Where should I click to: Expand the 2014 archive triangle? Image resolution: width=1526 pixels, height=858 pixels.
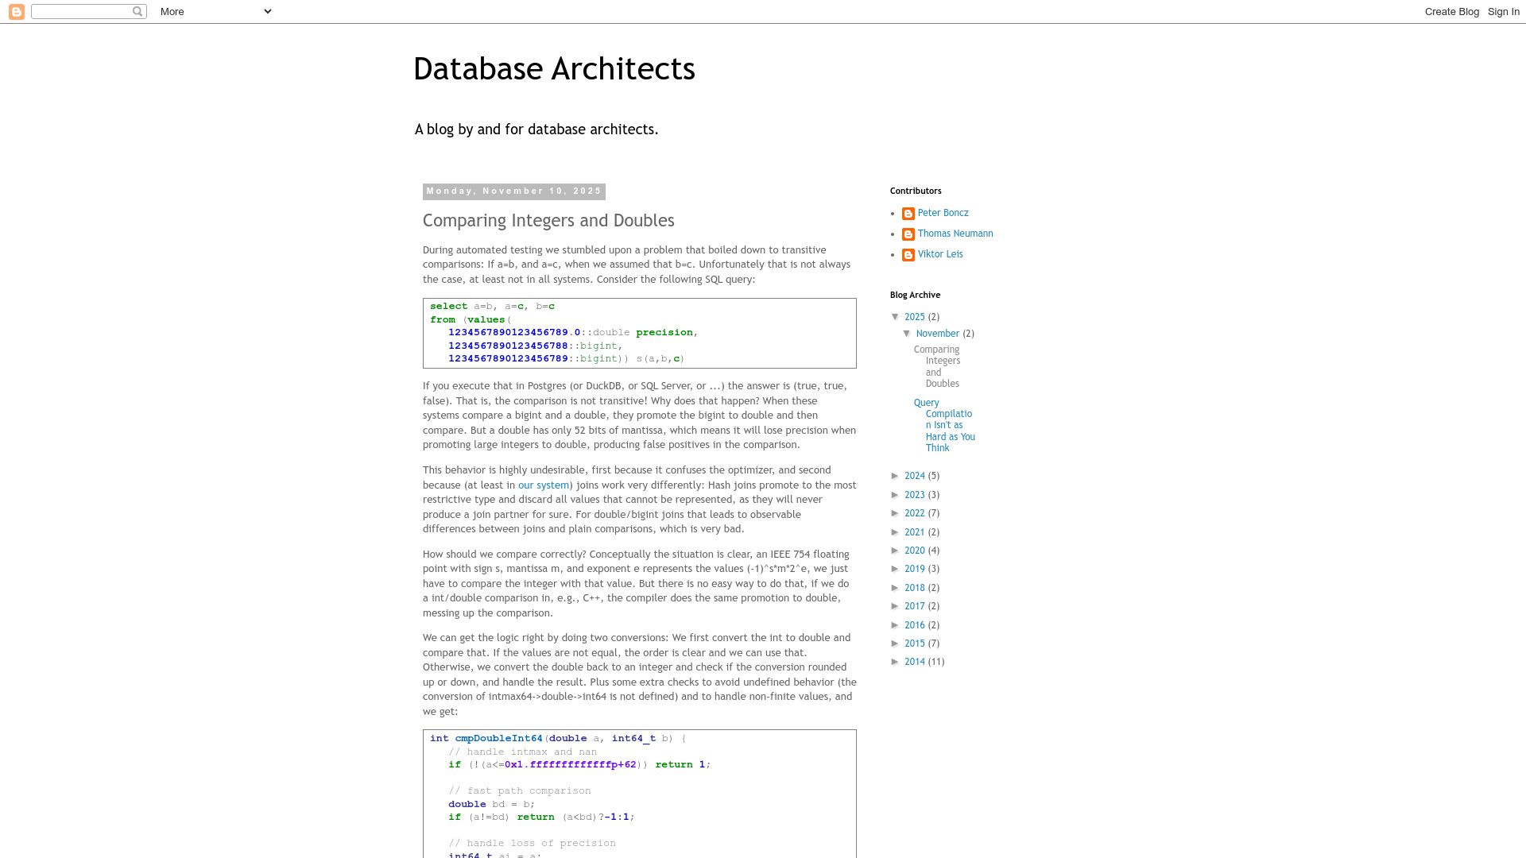coord(896,662)
